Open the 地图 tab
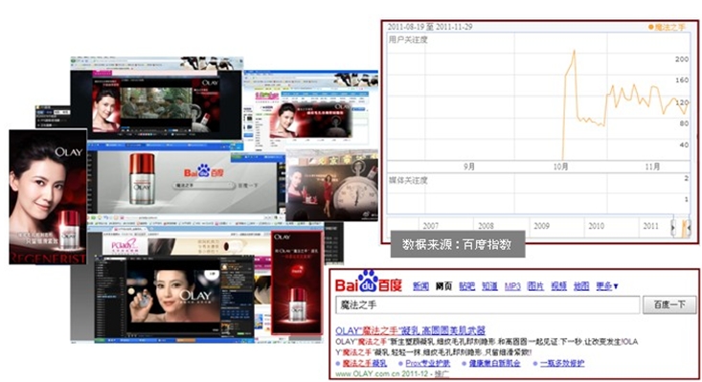702x382 pixels. pyautogui.click(x=581, y=286)
